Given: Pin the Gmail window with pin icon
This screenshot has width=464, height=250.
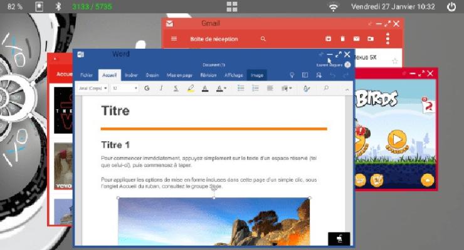Looking at the screenshot, I should [x=370, y=24].
